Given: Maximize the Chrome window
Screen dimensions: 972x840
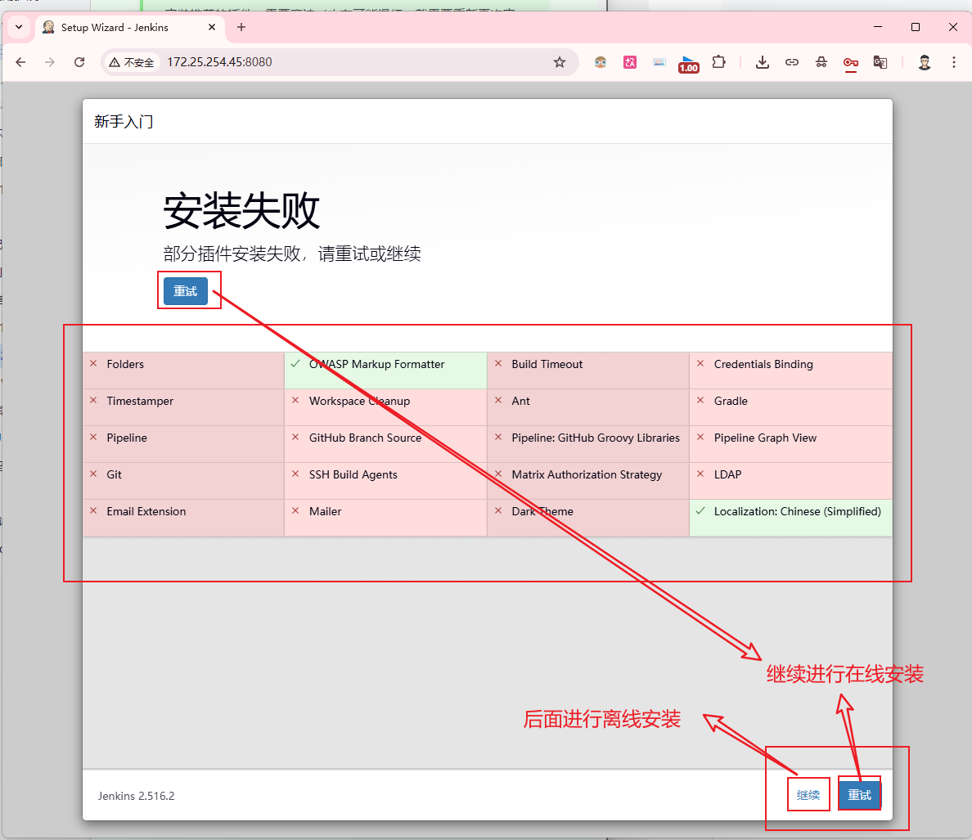Looking at the screenshot, I should point(915,27).
